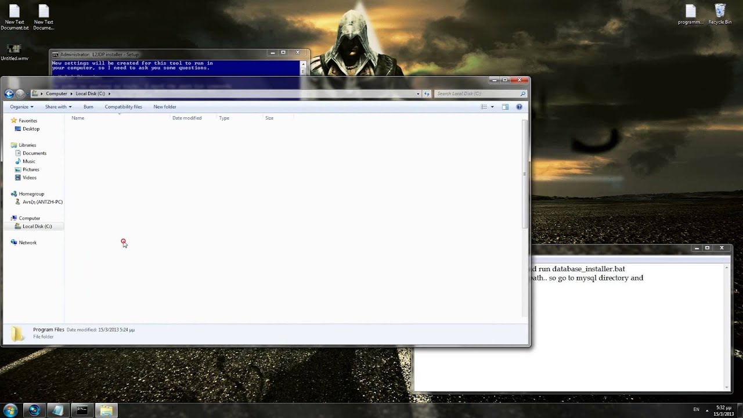Click the Change your view icon

(x=484, y=107)
